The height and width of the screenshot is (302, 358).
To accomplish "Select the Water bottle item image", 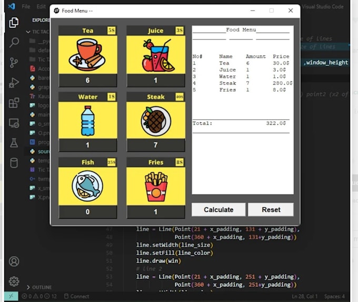I will point(88,121).
